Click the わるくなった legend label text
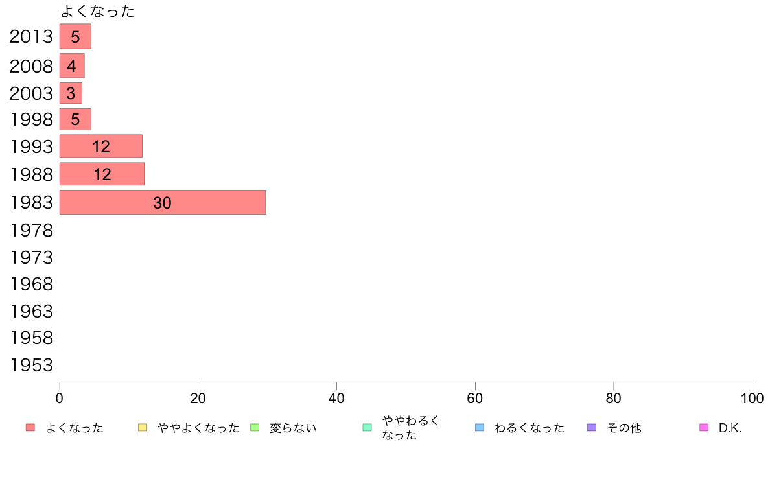The height and width of the screenshot is (477, 770). tap(530, 428)
